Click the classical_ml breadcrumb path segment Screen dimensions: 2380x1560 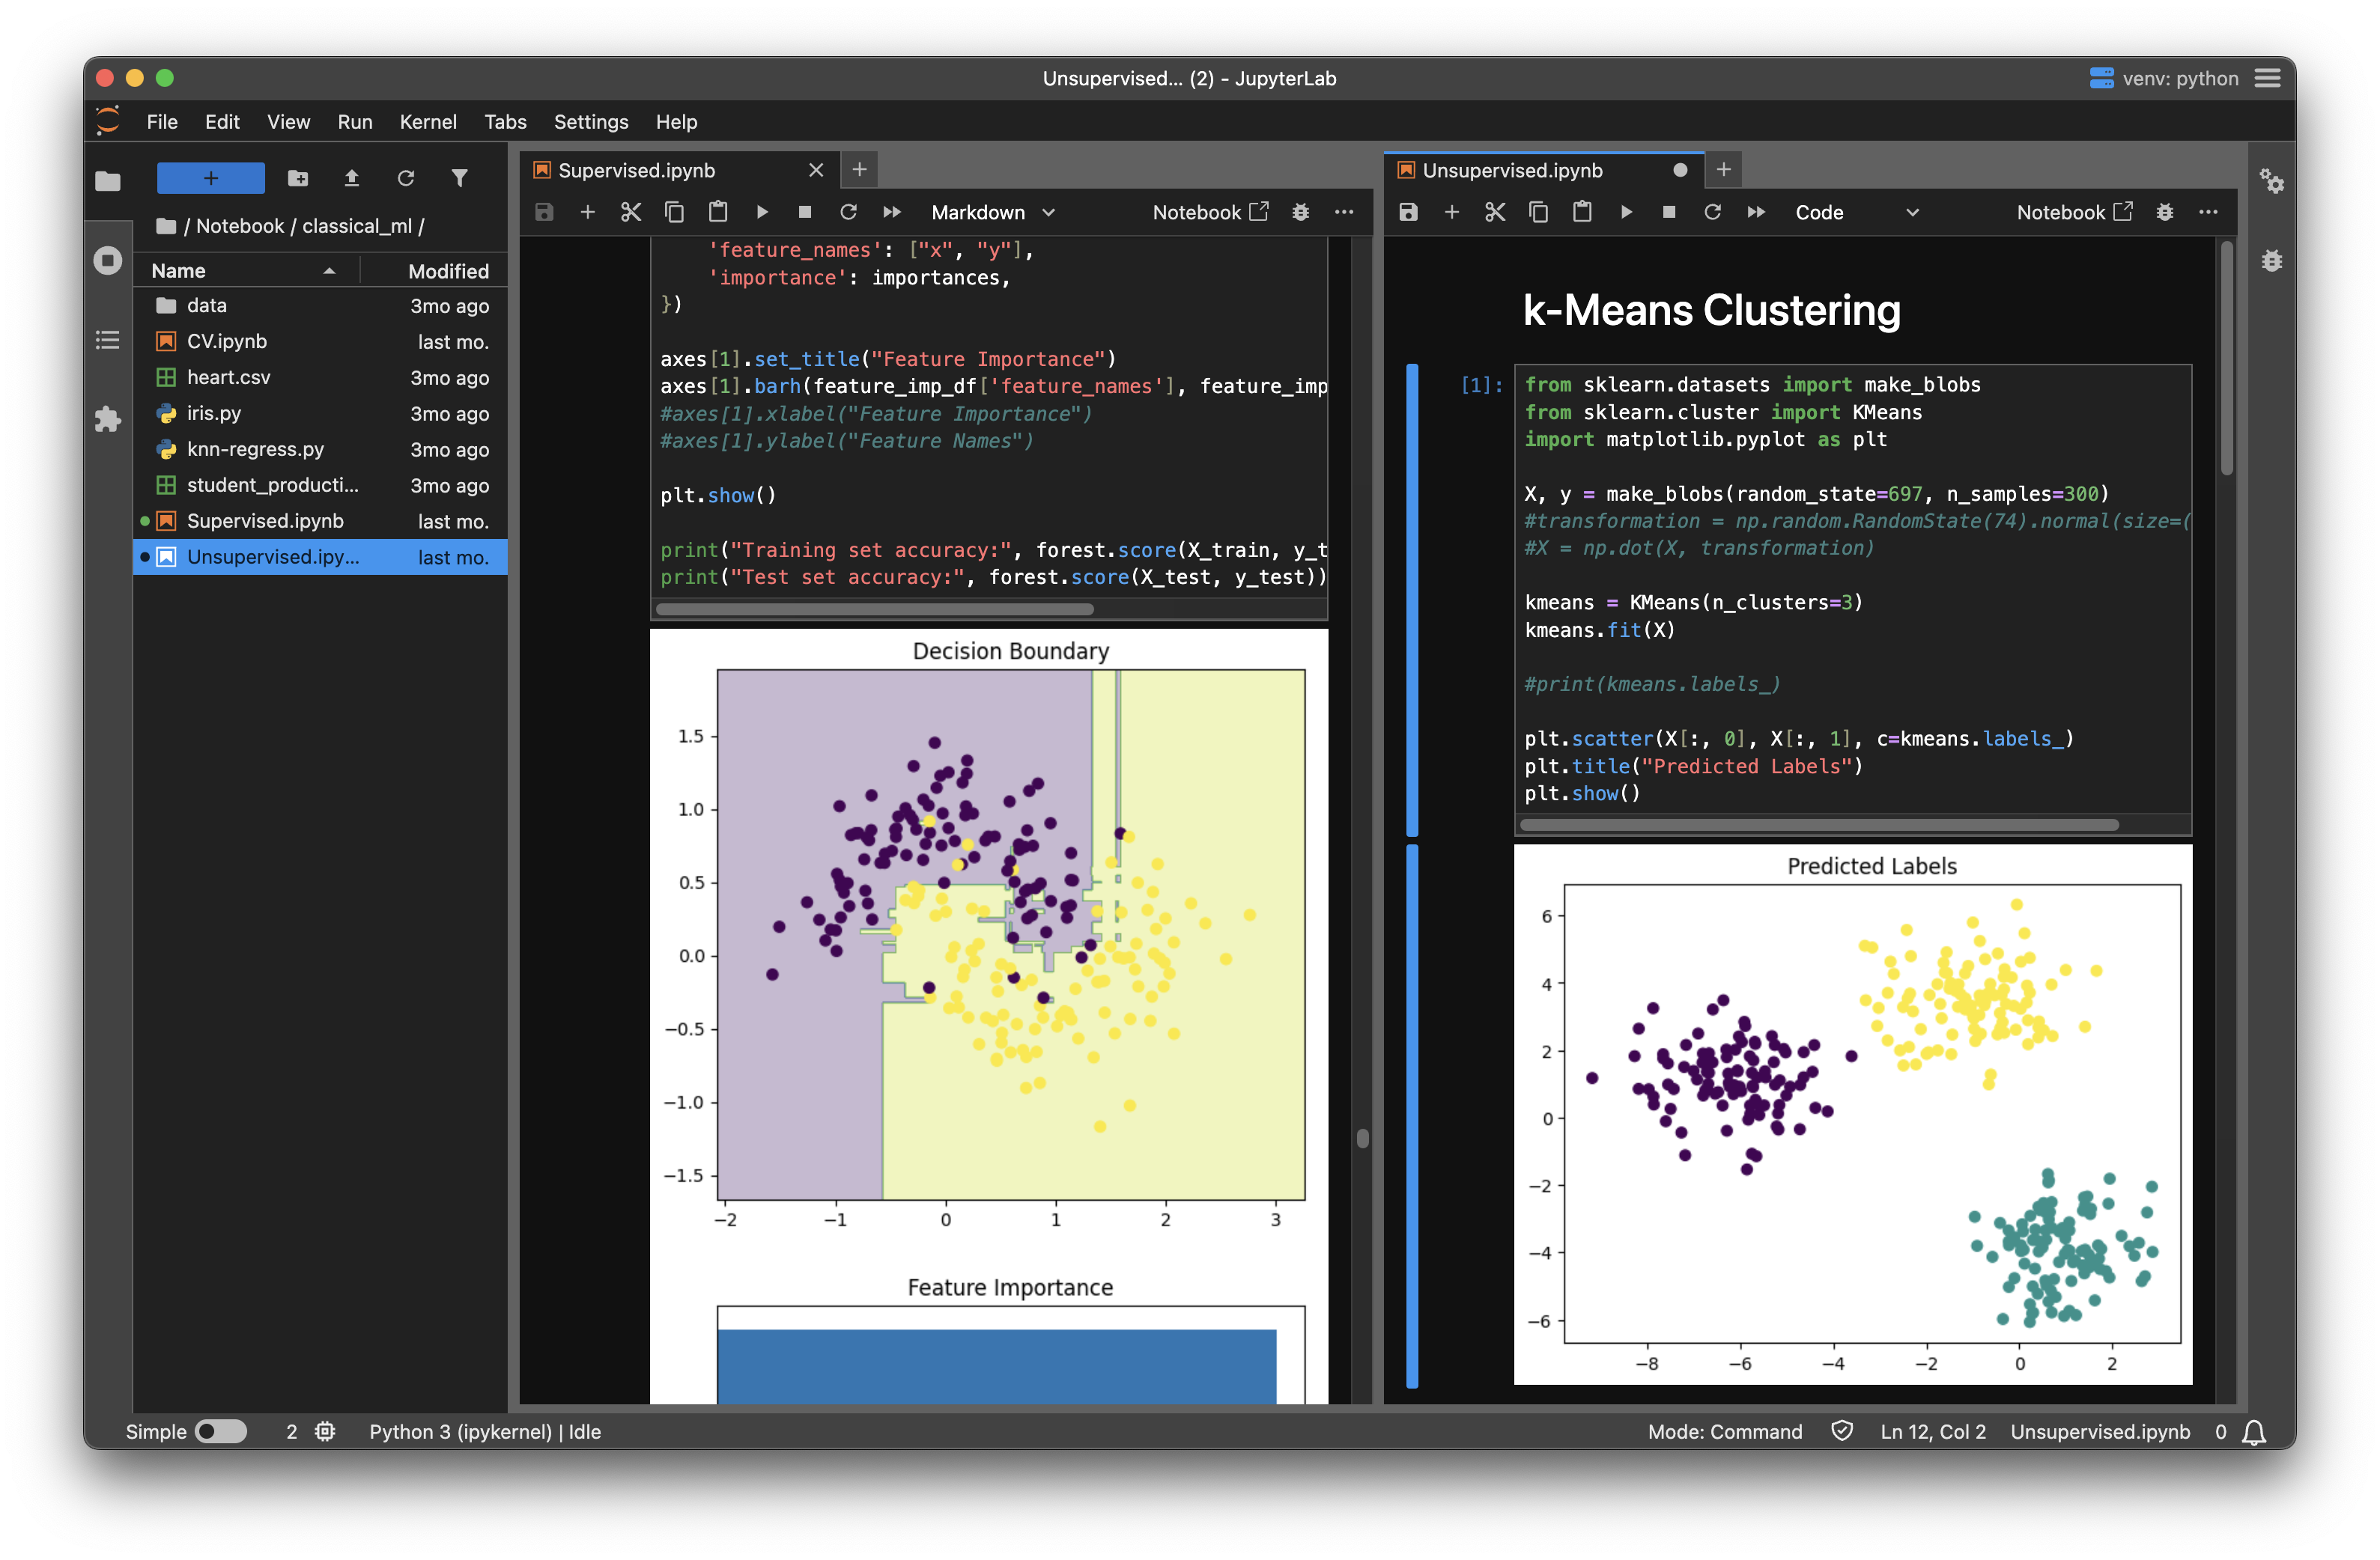(x=357, y=226)
